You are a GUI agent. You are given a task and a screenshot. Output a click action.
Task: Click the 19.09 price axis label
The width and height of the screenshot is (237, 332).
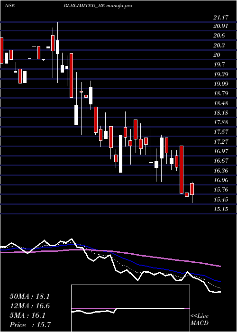coord(221,83)
